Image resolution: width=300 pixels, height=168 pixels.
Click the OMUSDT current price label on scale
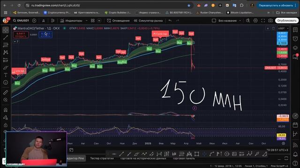[x=276, y=68]
